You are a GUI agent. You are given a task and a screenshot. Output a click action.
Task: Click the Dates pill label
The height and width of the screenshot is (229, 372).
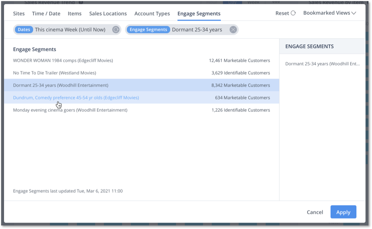pos(24,29)
